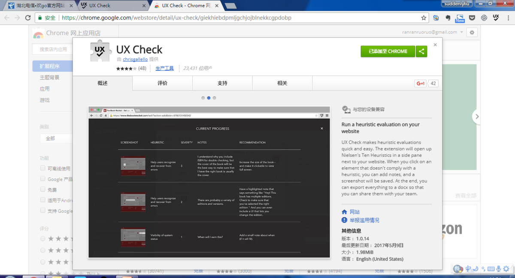Image resolution: width=515 pixels, height=278 pixels.
Task: Click the blue magnifier extension toolbar icon
Action: pos(436,18)
